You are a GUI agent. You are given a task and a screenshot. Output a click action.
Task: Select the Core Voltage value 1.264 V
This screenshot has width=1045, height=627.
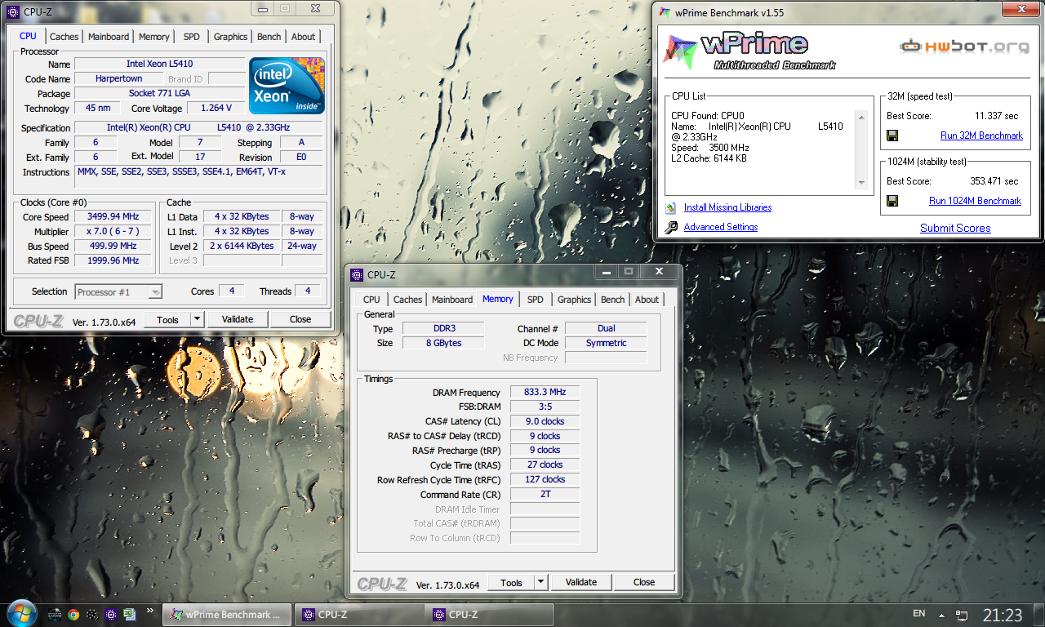(x=216, y=108)
